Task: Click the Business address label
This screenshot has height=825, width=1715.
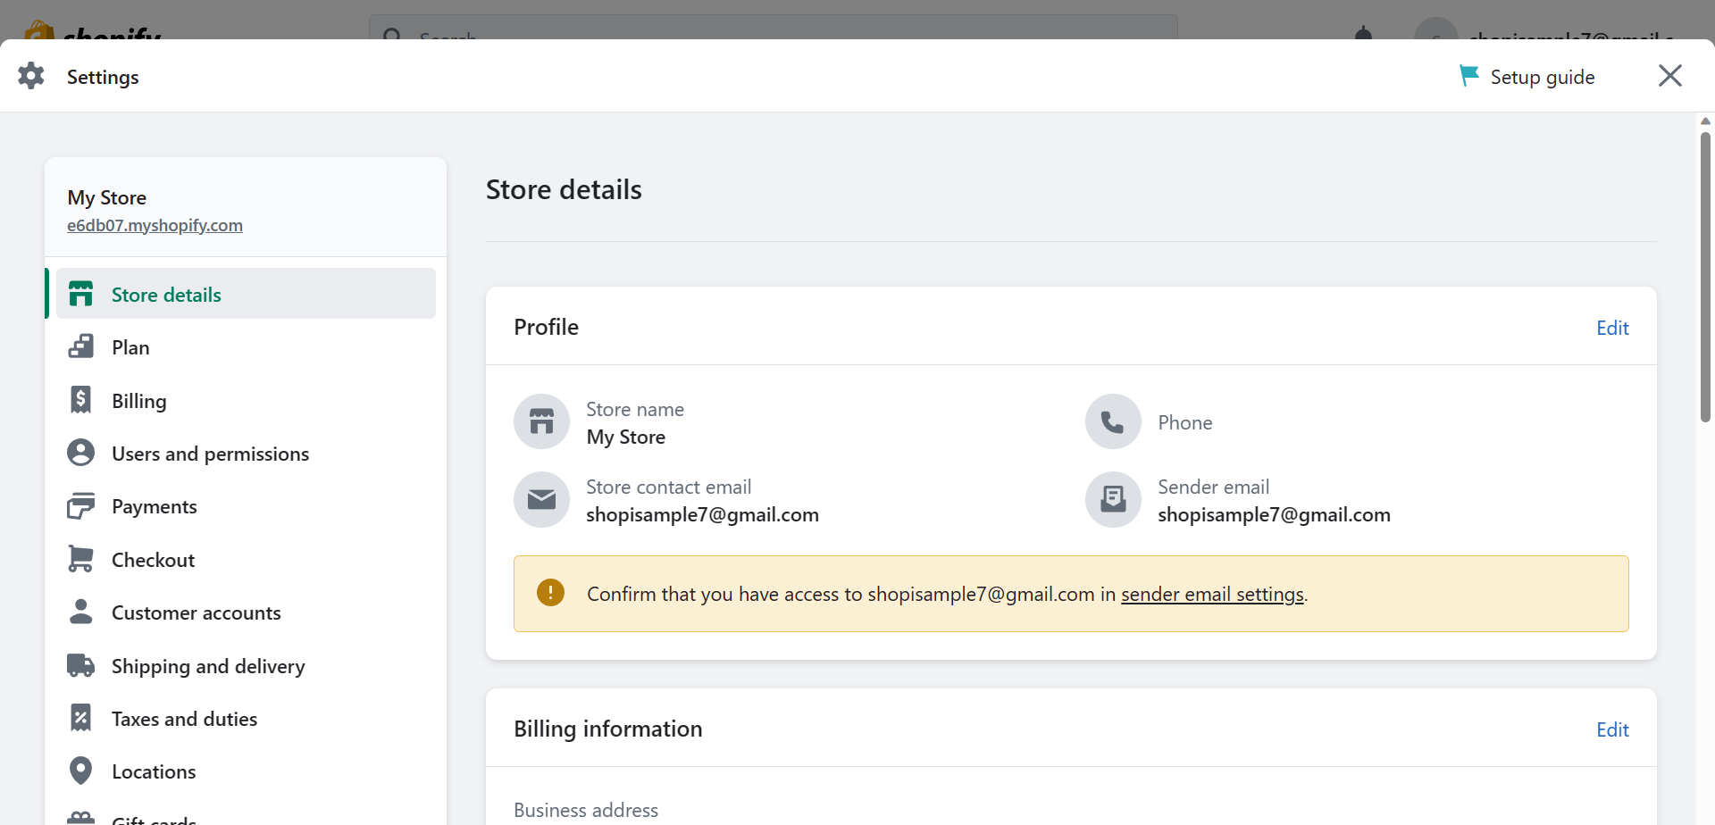Action: click(586, 810)
